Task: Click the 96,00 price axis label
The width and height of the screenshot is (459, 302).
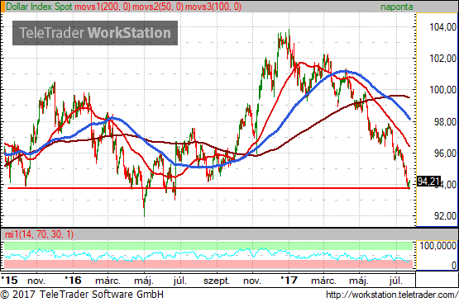Action: pyautogui.click(x=445, y=153)
